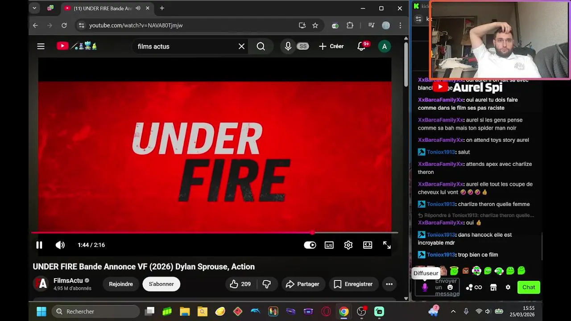Start voice search with microphone icon
Screen dimensions: 571x321
(288, 46)
